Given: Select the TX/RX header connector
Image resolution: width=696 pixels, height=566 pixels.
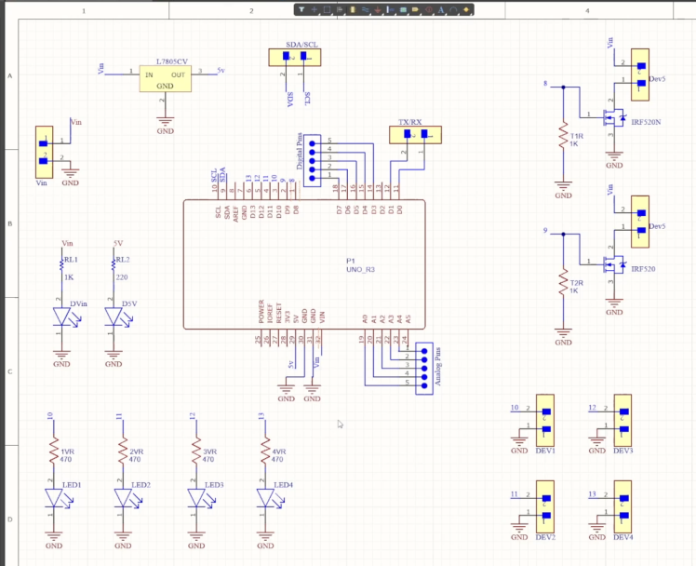Looking at the screenshot, I should (x=415, y=135).
